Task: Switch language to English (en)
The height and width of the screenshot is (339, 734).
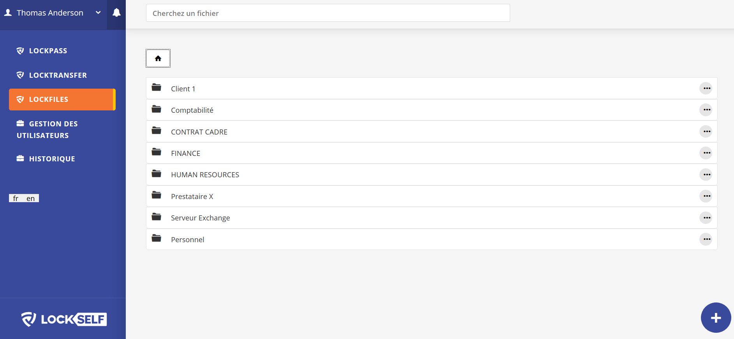Action: [31, 198]
